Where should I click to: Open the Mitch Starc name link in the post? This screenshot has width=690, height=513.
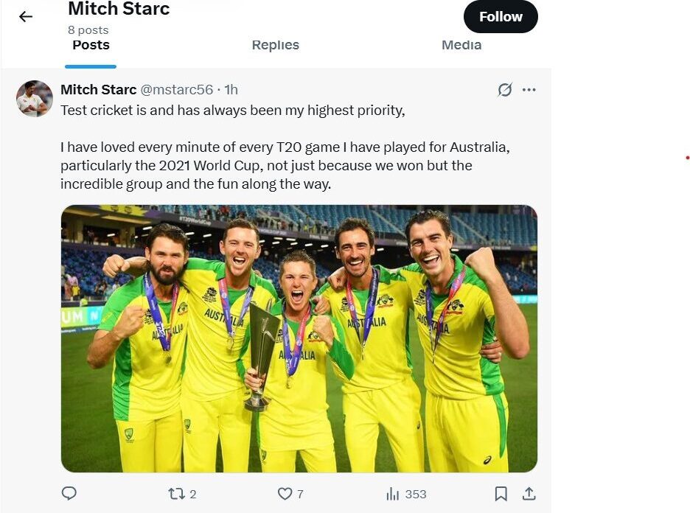[x=98, y=90]
